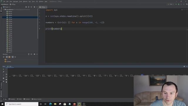Image resolution: width=188 pixels, height=106 pixels.
Task: Open the File menu
Action: [4, 1]
